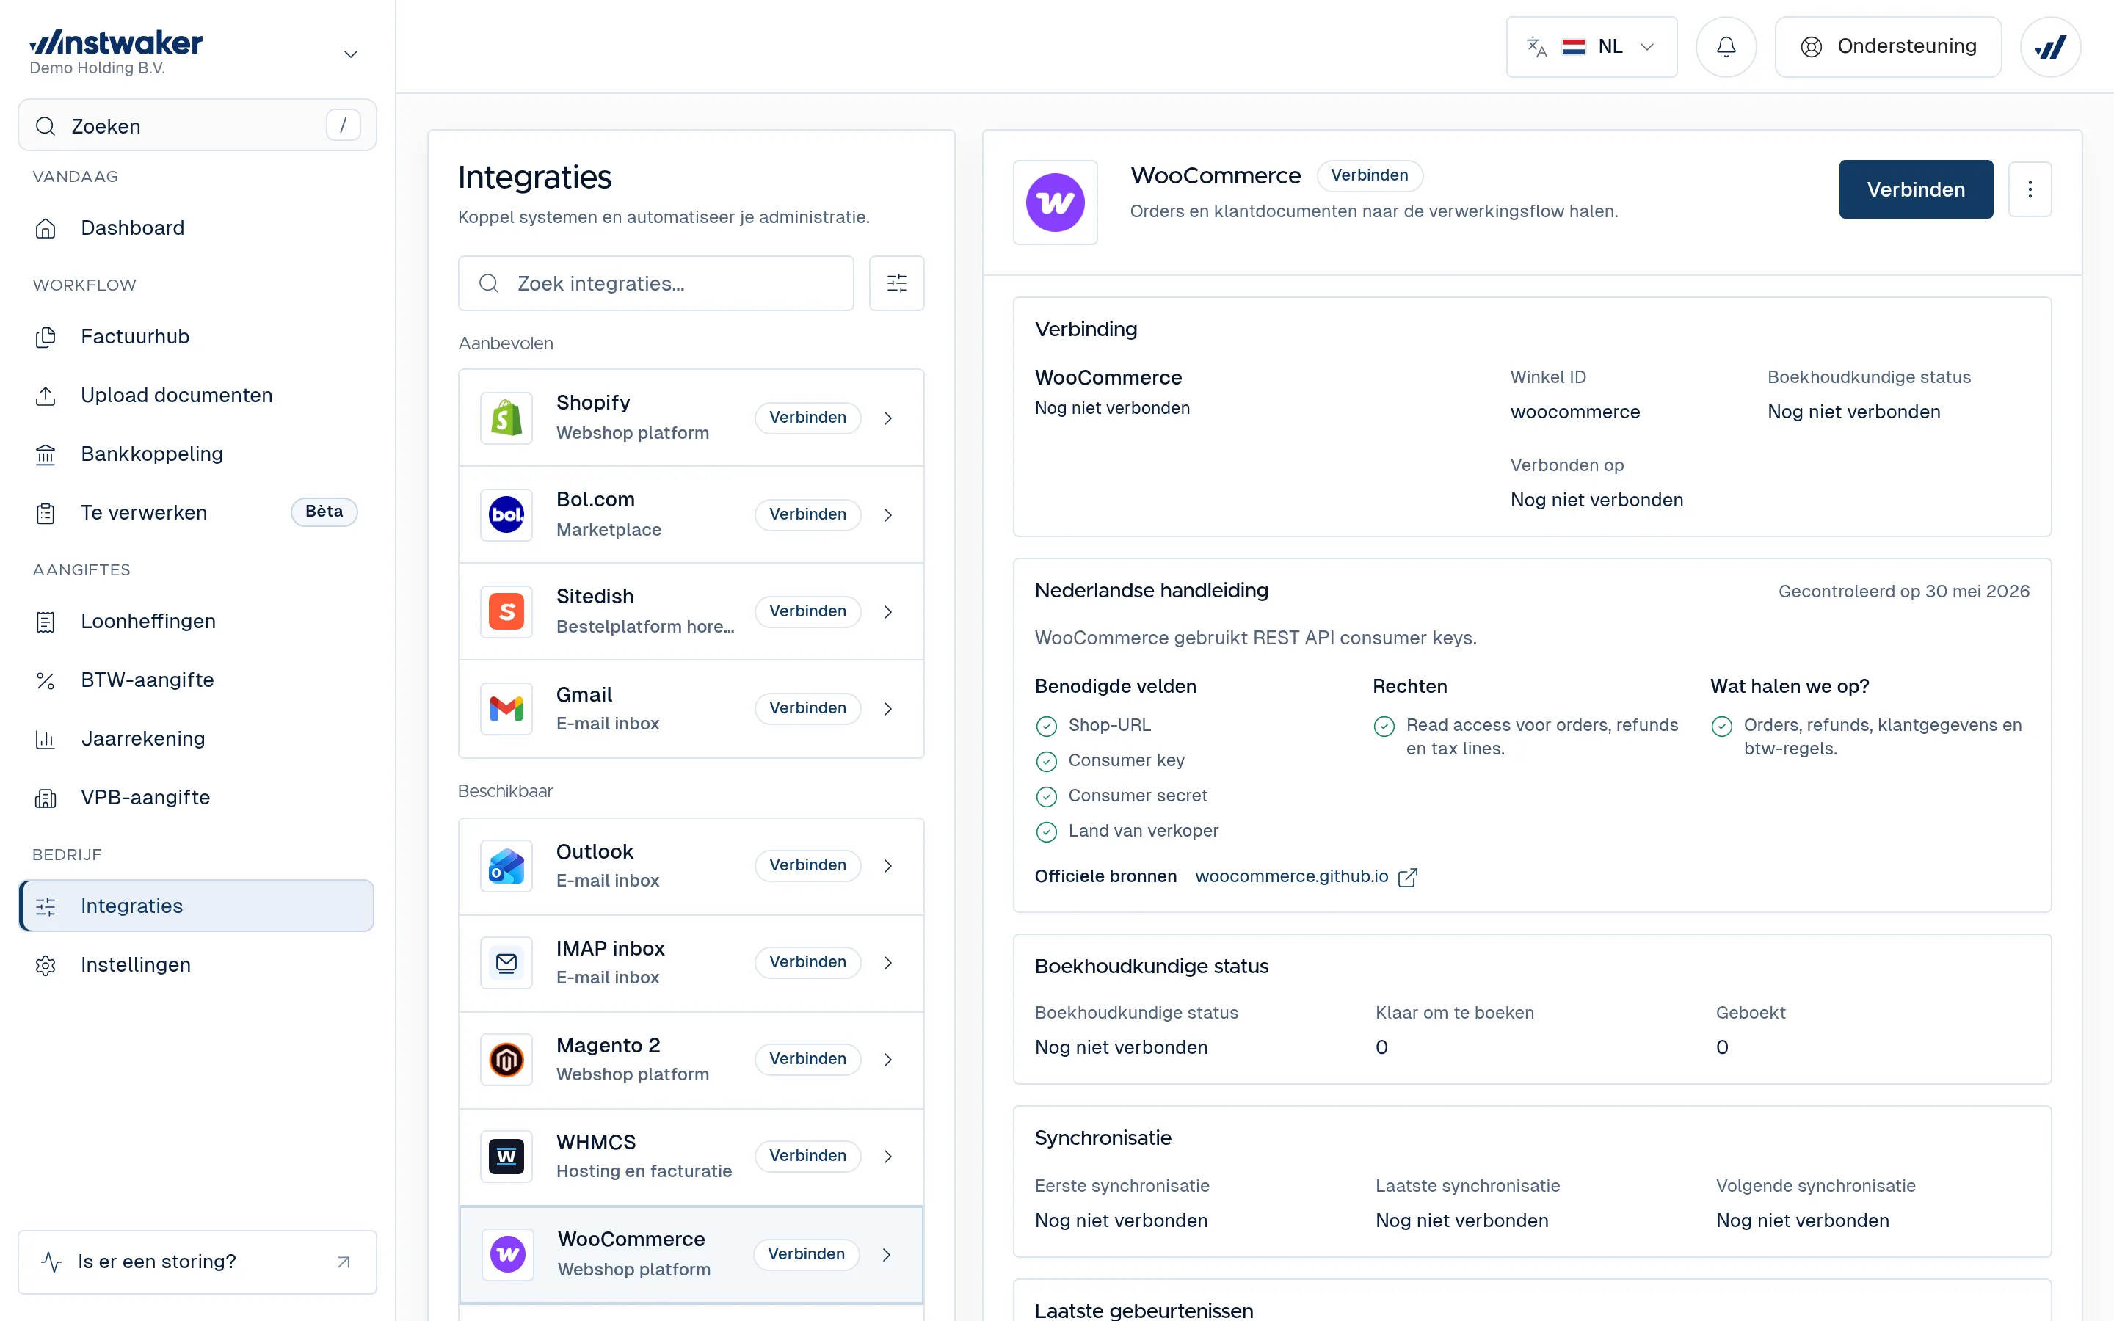Screen dimensions: 2114x1321
Task: Click the Sitedish logo icon
Action: 506,611
